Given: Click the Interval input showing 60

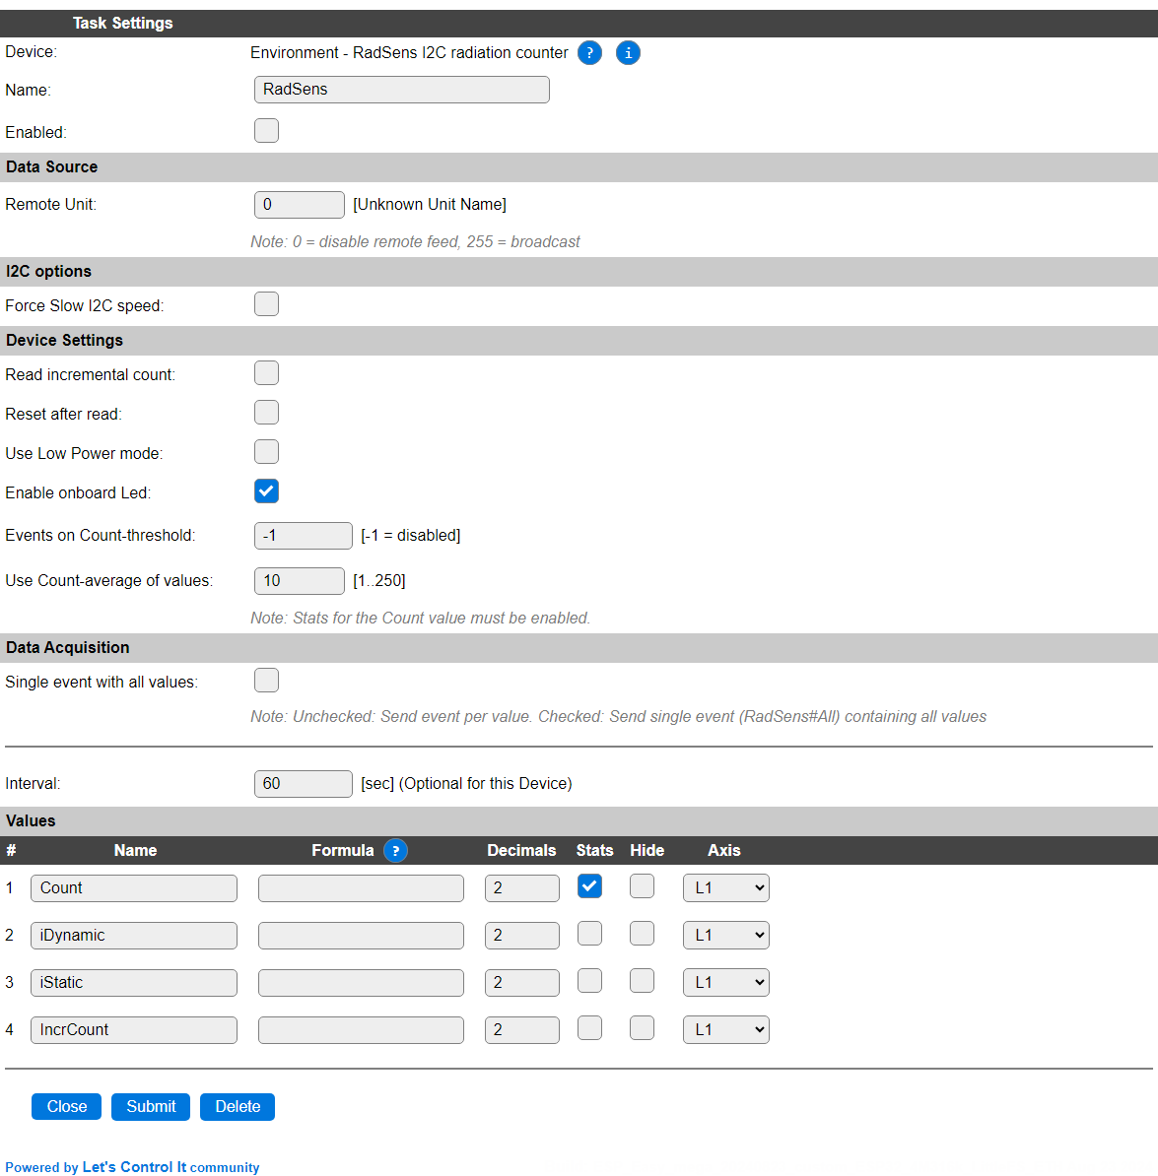Looking at the screenshot, I should (x=304, y=784).
